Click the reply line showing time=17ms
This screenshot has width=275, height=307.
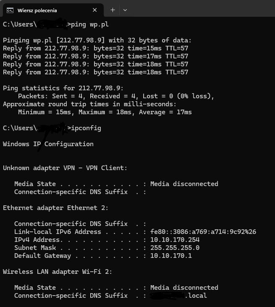tap(96, 56)
